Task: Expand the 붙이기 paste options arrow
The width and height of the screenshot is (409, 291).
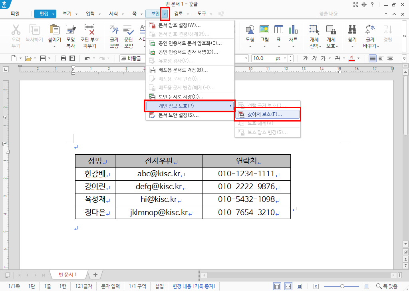Action: [54, 47]
